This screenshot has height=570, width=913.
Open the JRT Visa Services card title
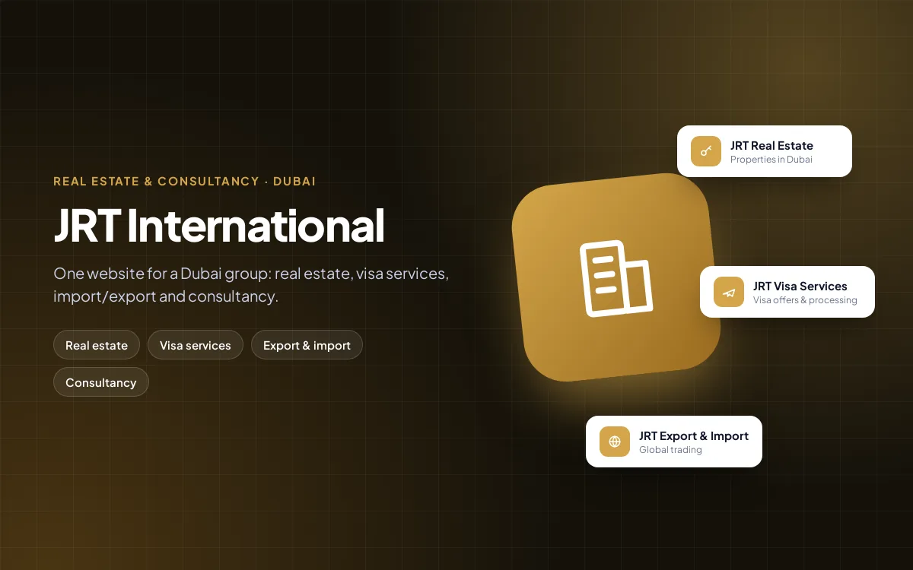[800, 286]
